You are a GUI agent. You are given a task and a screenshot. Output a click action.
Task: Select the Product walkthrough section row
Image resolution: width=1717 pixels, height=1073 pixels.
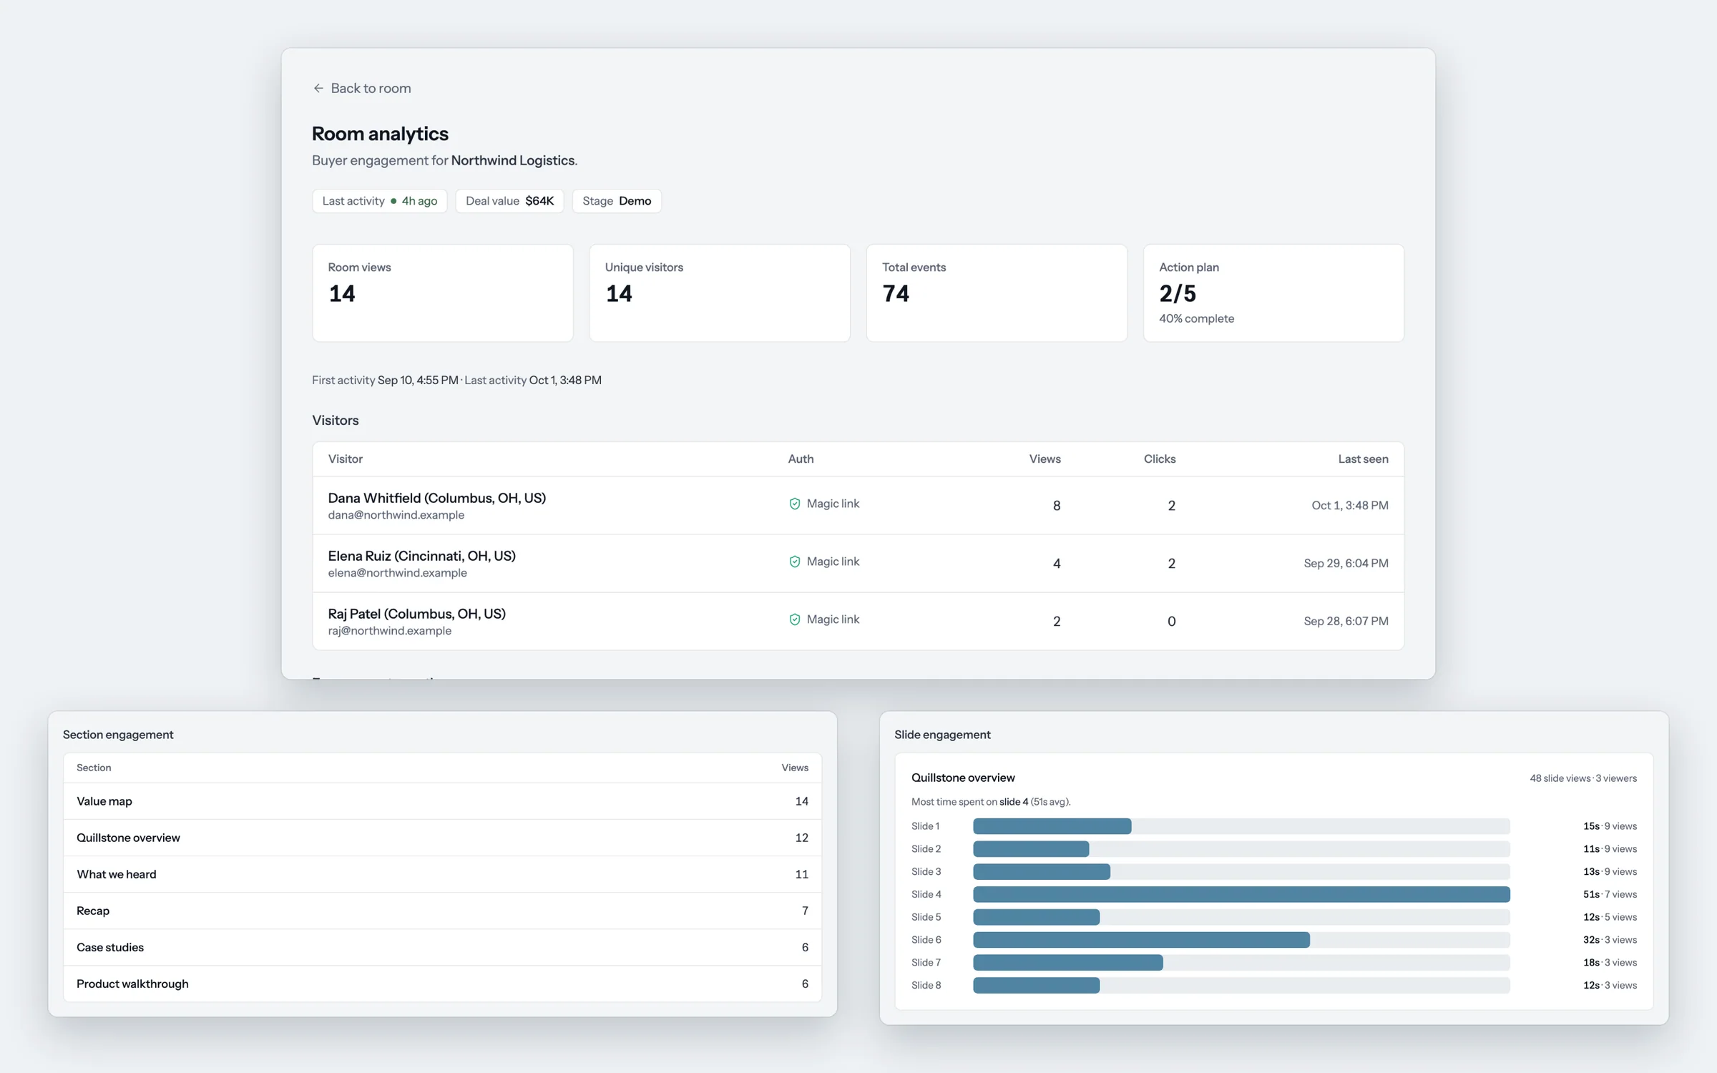[442, 984]
